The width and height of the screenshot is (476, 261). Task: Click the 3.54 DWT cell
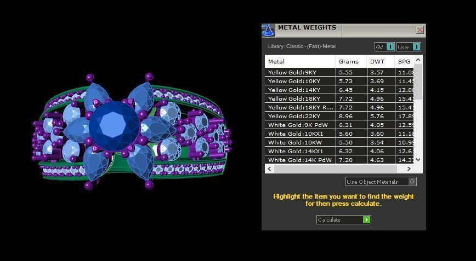pos(381,142)
